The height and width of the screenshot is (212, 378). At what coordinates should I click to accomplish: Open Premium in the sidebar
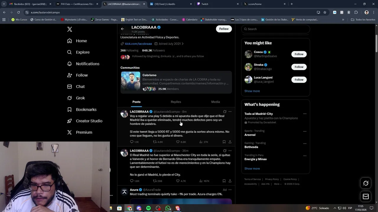pyautogui.click(x=80, y=132)
